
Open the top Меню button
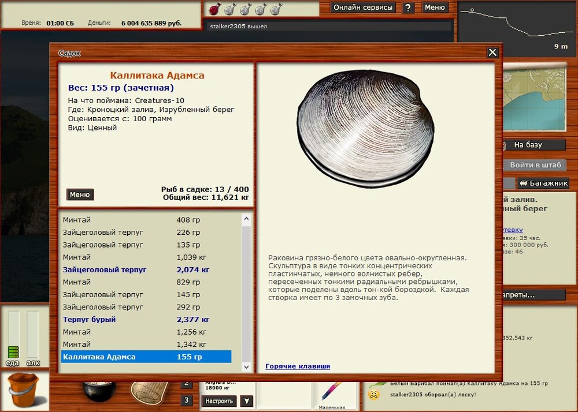[435, 8]
